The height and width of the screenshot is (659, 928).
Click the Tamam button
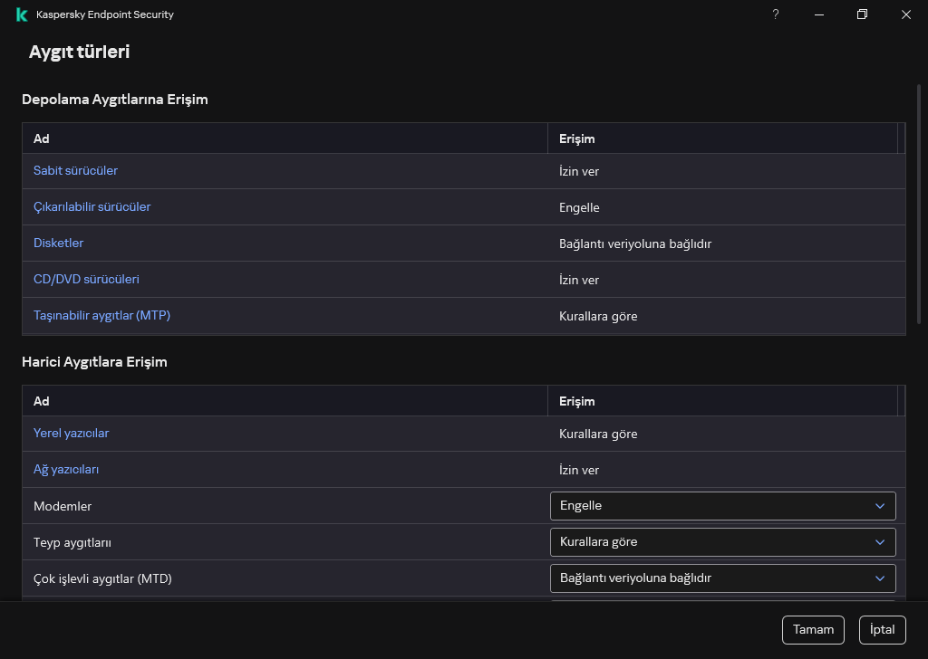click(813, 630)
